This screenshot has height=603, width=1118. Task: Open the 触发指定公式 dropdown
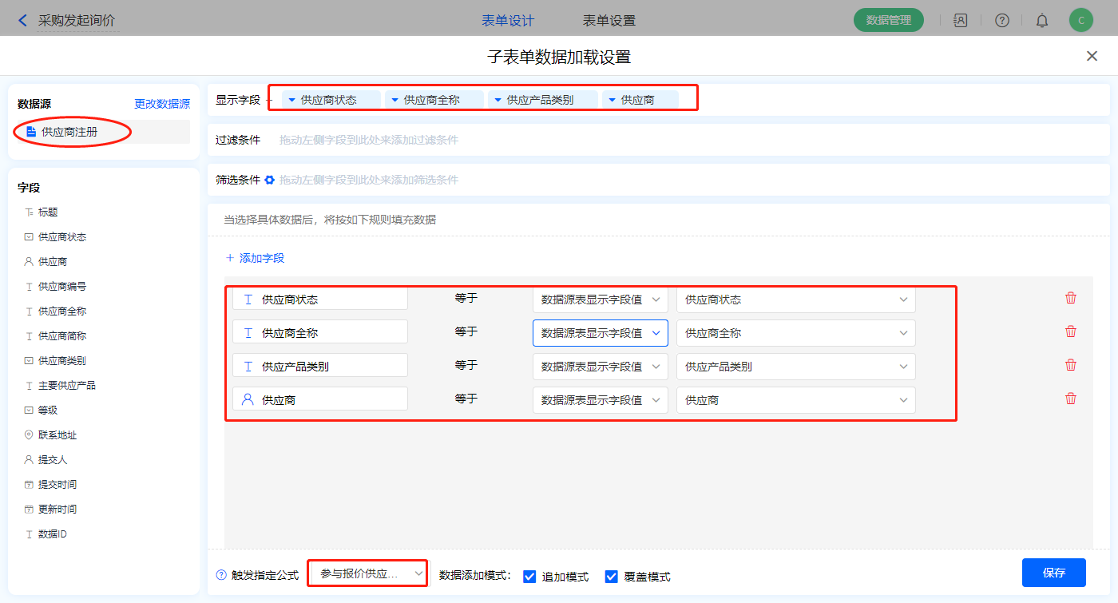click(x=367, y=573)
